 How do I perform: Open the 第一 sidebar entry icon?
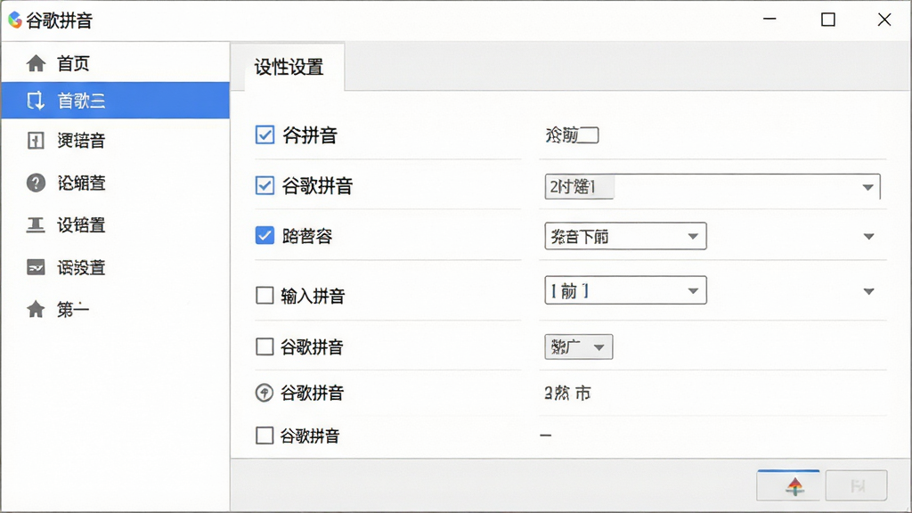click(36, 309)
